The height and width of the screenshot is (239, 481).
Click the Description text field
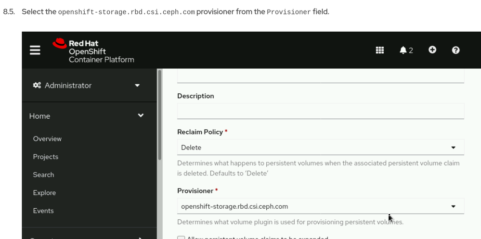click(x=320, y=111)
